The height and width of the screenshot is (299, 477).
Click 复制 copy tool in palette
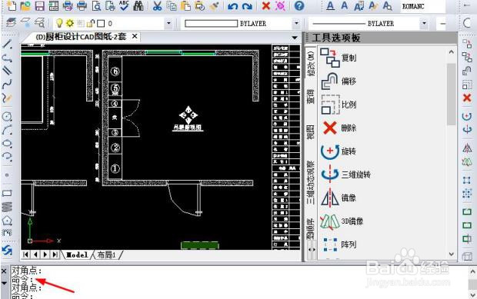coord(338,58)
